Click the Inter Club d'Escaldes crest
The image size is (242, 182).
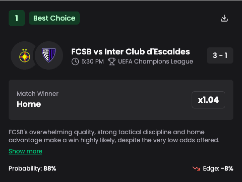point(49,56)
